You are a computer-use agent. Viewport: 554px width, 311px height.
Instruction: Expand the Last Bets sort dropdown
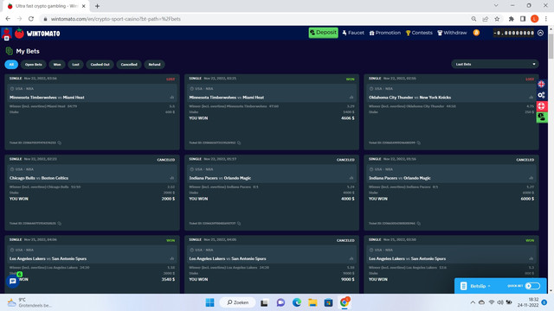coord(494,64)
